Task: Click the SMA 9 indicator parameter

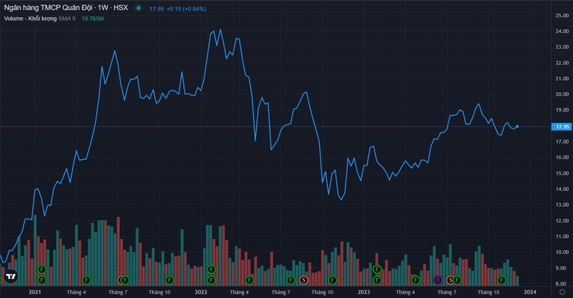Action: pos(67,18)
